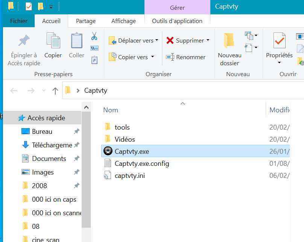The image size is (304, 242).
Task: Click the Nouveau dossier folder icon
Action: click(229, 40)
